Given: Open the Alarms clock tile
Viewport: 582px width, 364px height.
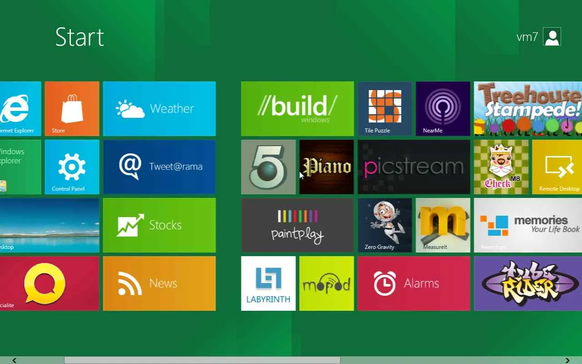Looking at the screenshot, I should (414, 283).
